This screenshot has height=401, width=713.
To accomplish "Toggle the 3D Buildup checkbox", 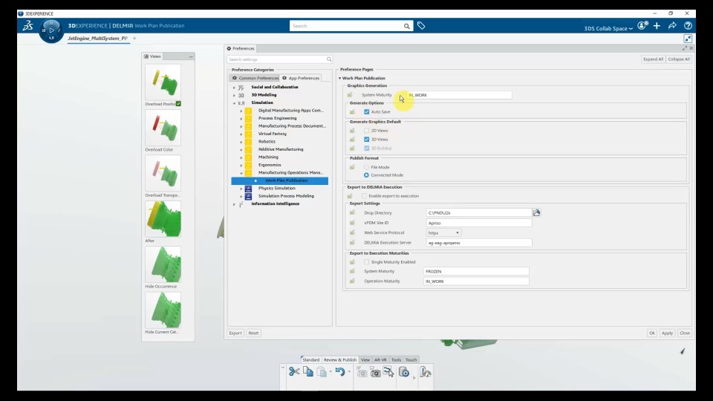I will click(x=366, y=149).
